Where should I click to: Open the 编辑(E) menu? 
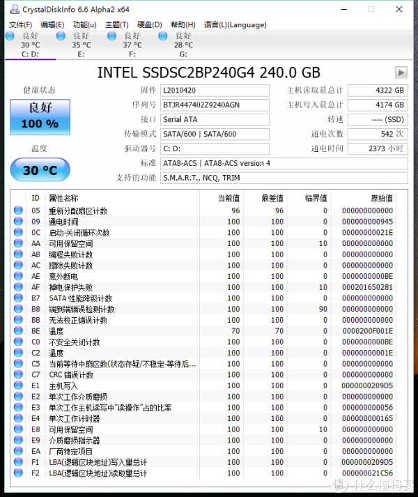click(x=52, y=24)
